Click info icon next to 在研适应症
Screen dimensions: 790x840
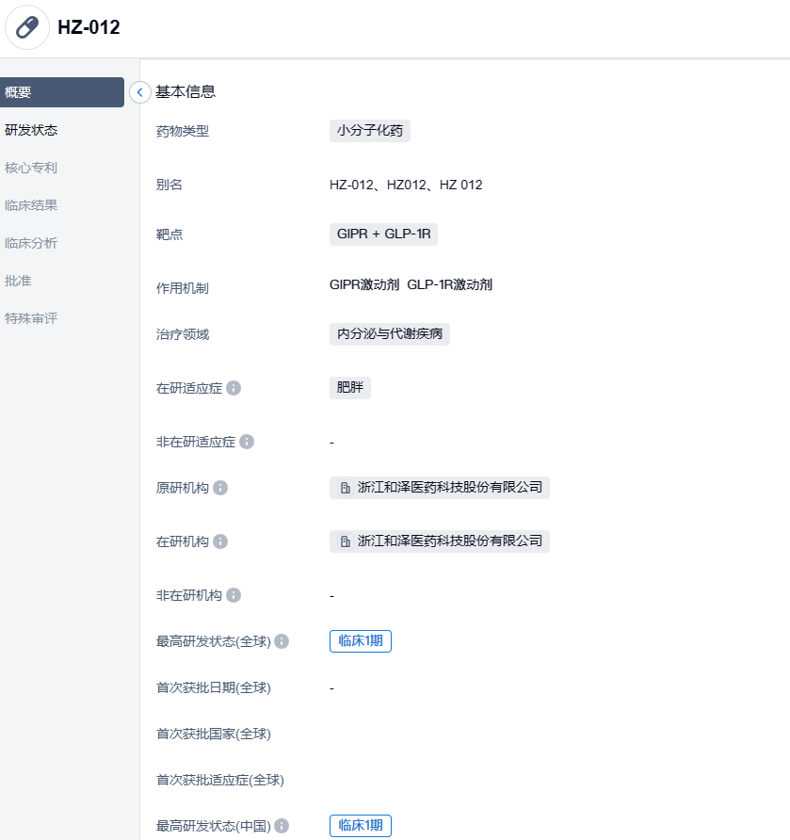point(234,388)
